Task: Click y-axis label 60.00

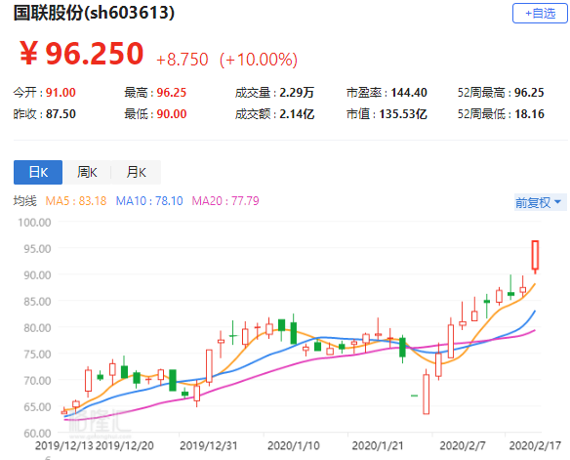Action: click(x=37, y=433)
